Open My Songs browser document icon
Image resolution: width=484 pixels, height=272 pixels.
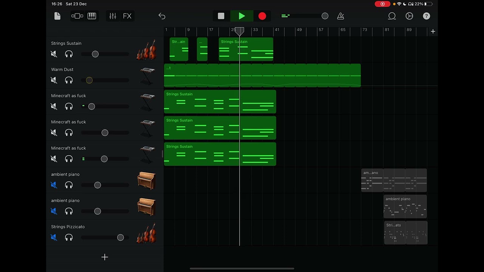click(x=57, y=16)
